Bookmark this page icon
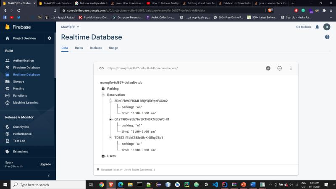The height and width of the screenshot is (189, 336). tap(55, 10)
